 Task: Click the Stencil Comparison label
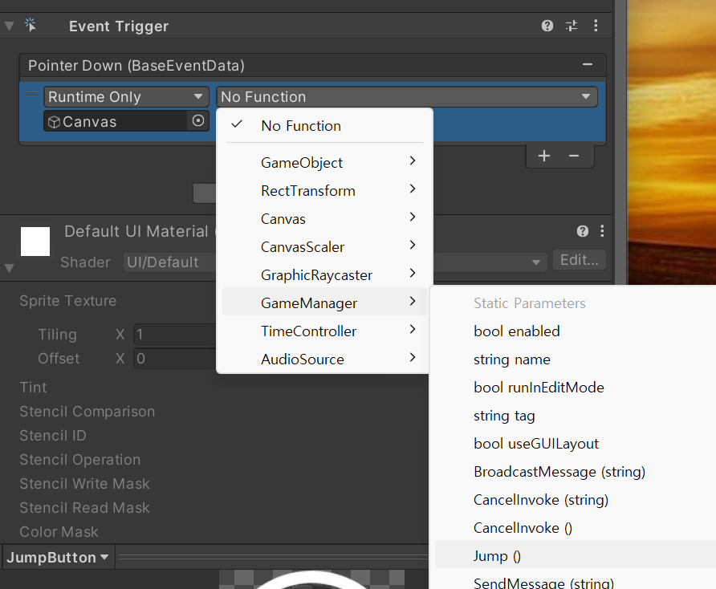(87, 412)
